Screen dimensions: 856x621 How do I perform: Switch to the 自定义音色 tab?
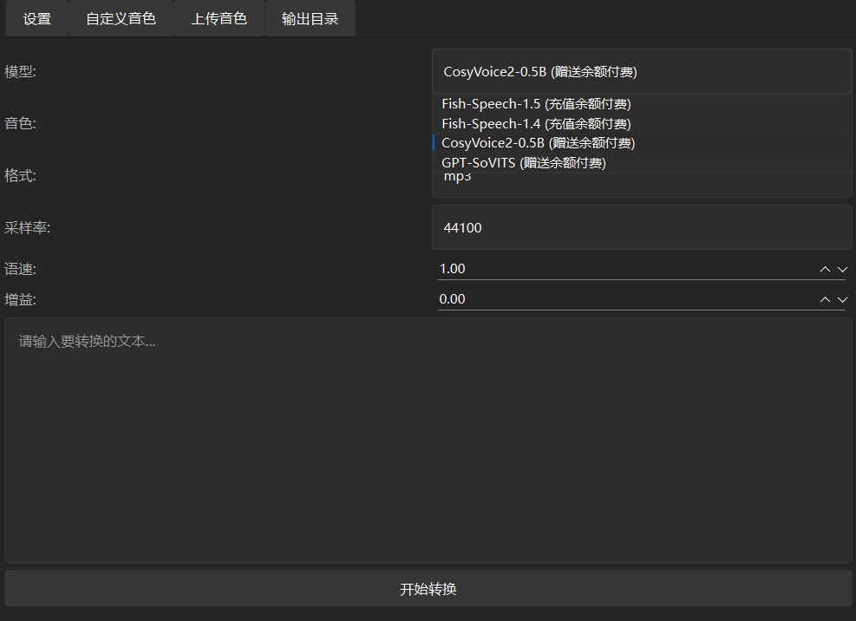click(x=121, y=18)
